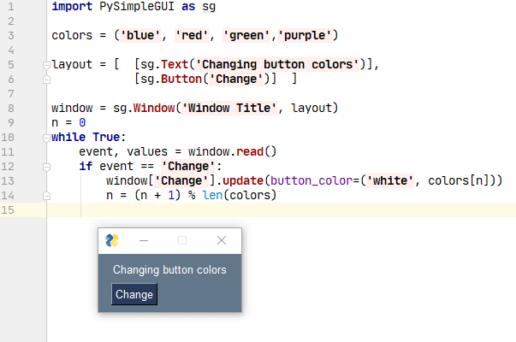The height and width of the screenshot is (342, 516).
Task: Collapse the layout list fold marker on line 5
Action: pos(46,65)
